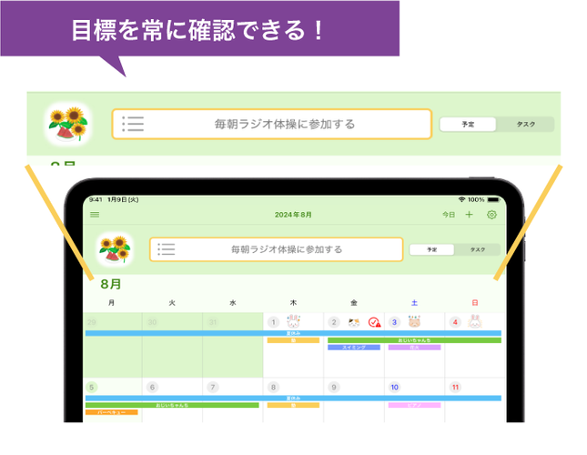Open settings via the gear icon
The height and width of the screenshot is (455, 587).
click(491, 215)
